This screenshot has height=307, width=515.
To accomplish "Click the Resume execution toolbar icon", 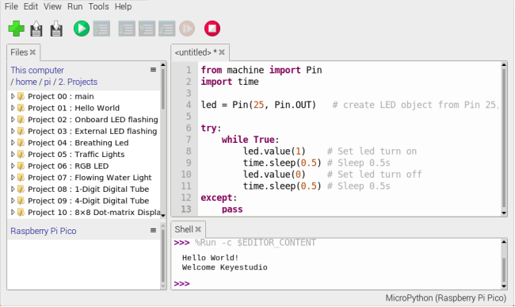I will (187, 29).
